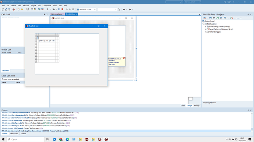Switch to the Code view tab

pyautogui.click(x=183, y=106)
